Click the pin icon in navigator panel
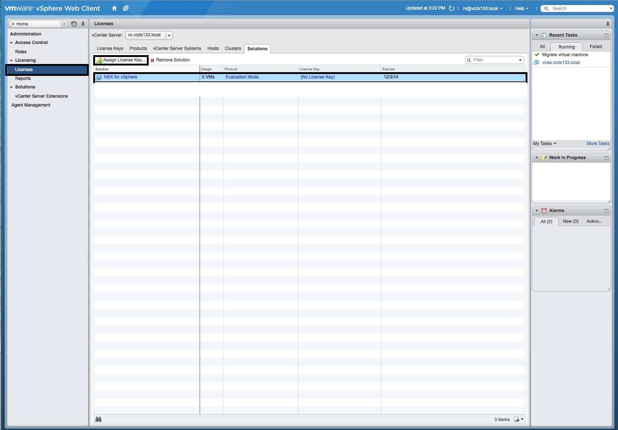Viewport: 618px width, 430px height. 83,24
